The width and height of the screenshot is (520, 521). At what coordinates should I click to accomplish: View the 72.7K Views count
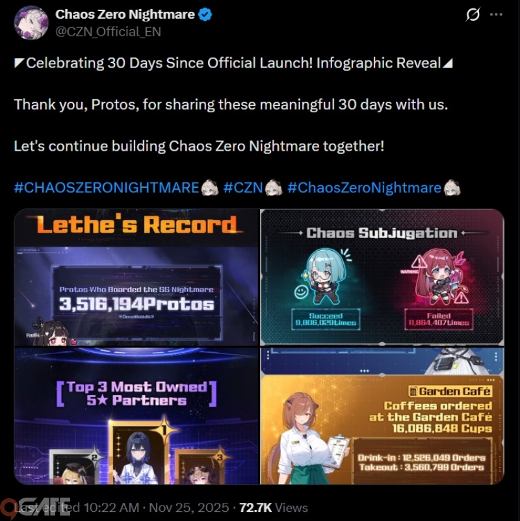click(x=273, y=508)
